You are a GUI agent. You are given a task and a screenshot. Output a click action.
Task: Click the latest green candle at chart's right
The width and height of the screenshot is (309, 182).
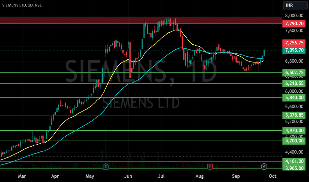tap(264, 53)
